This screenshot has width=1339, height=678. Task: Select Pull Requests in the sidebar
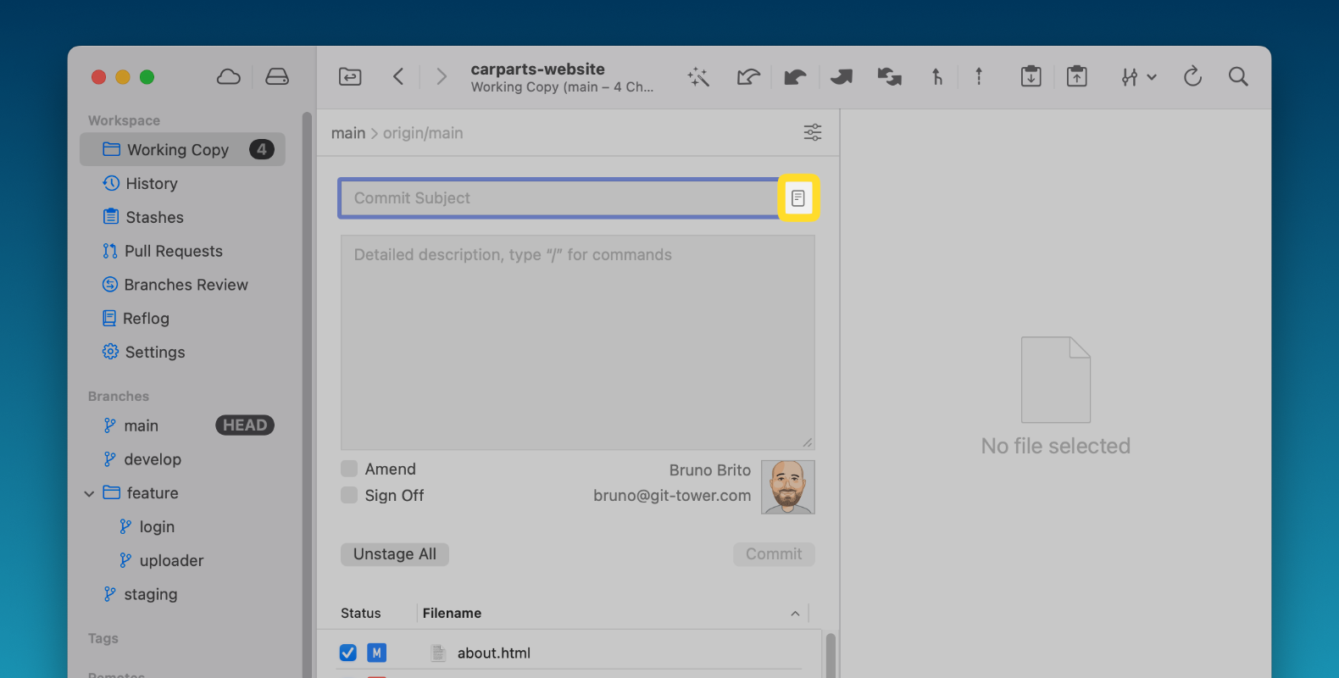coord(173,252)
